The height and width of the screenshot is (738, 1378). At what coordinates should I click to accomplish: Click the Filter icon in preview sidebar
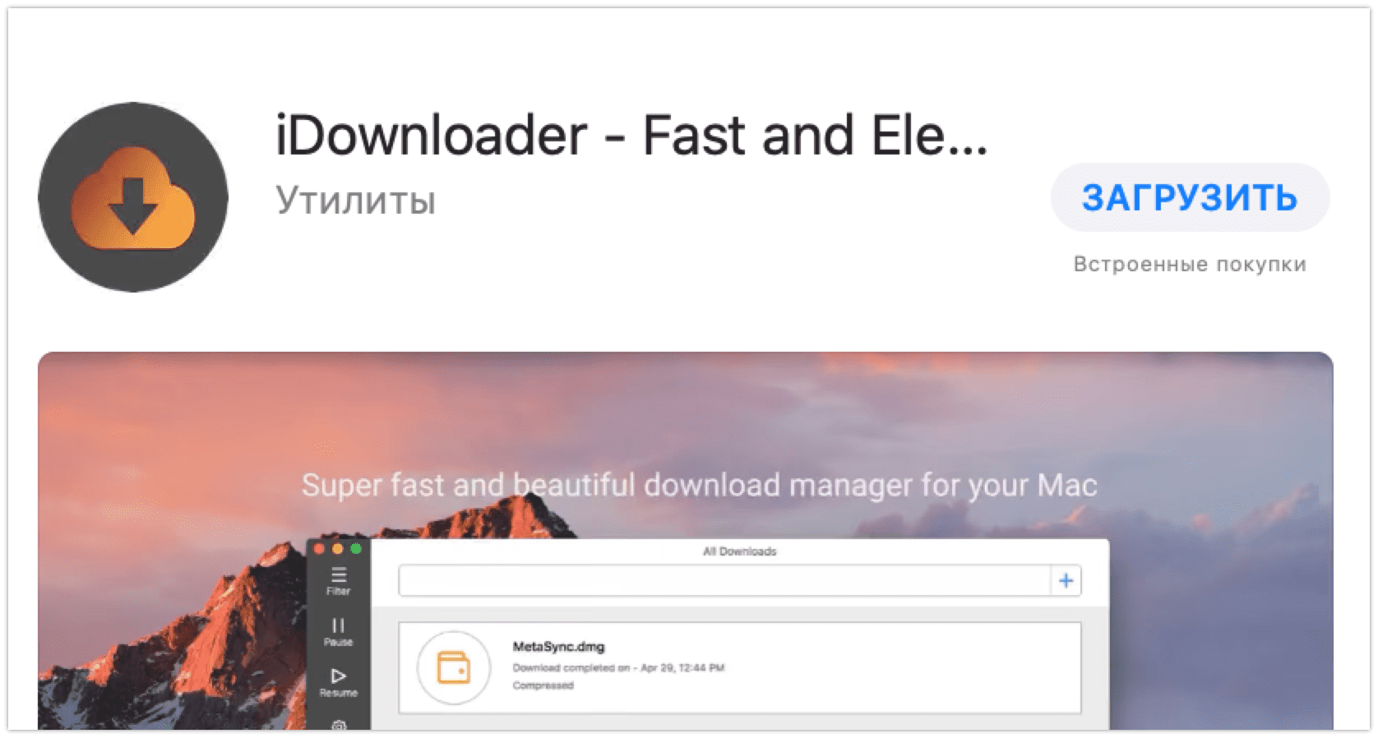[338, 581]
